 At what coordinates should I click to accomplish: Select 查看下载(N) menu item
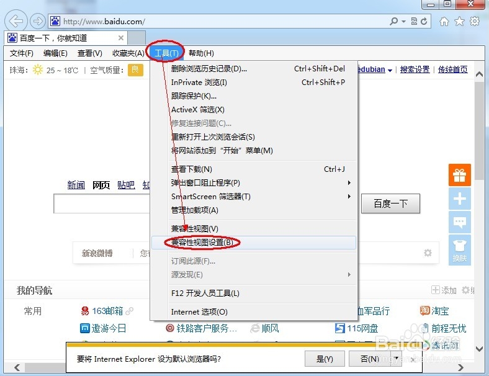(x=254, y=169)
